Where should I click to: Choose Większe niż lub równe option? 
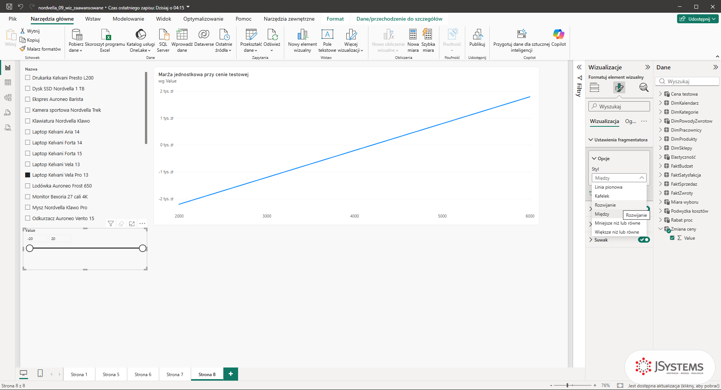(x=619, y=232)
